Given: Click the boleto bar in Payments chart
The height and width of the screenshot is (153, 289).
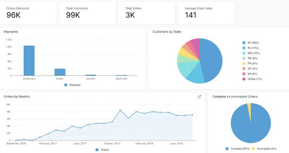Looking at the screenshot, I should pyautogui.click(x=60, y=72).
